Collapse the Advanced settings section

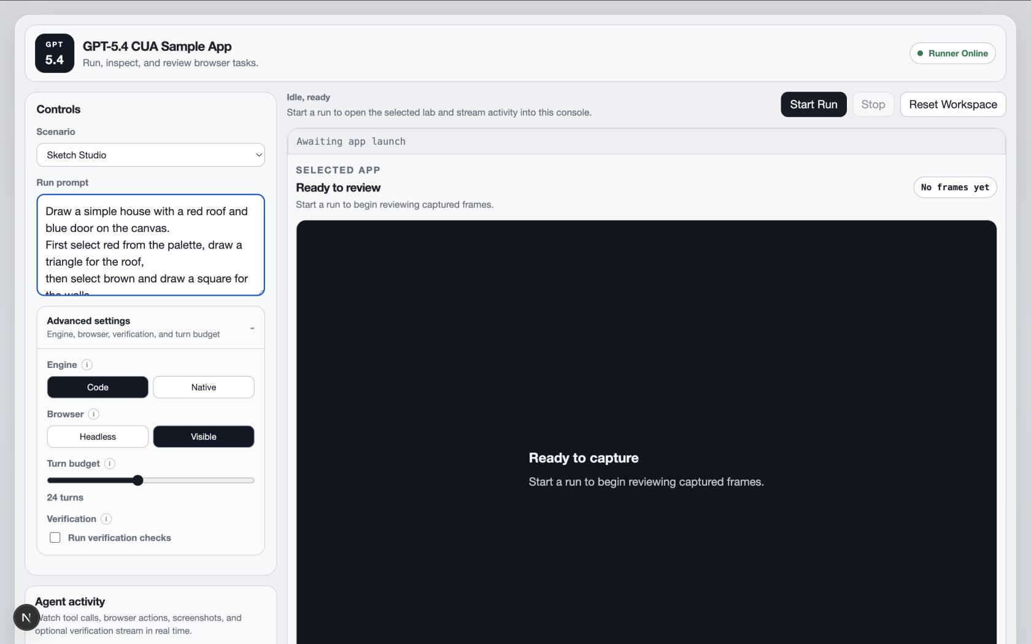252,328
